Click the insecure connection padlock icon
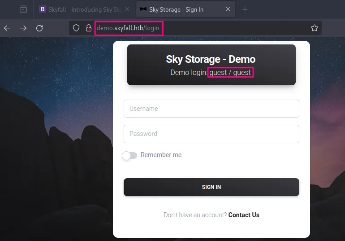345x241 pixels. click(x=88, y=28)
